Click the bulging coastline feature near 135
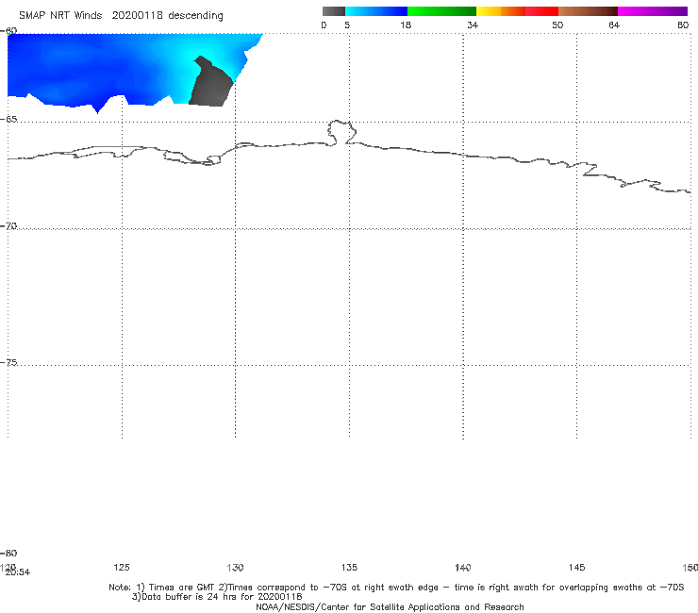Screen dimensions: 698x613 pos(341,132)
